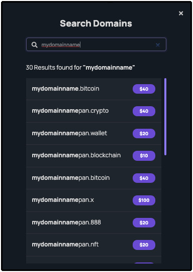Focus the mydomainname search input
This screenshot has height=272, width=193.
[x=96, y=45]
